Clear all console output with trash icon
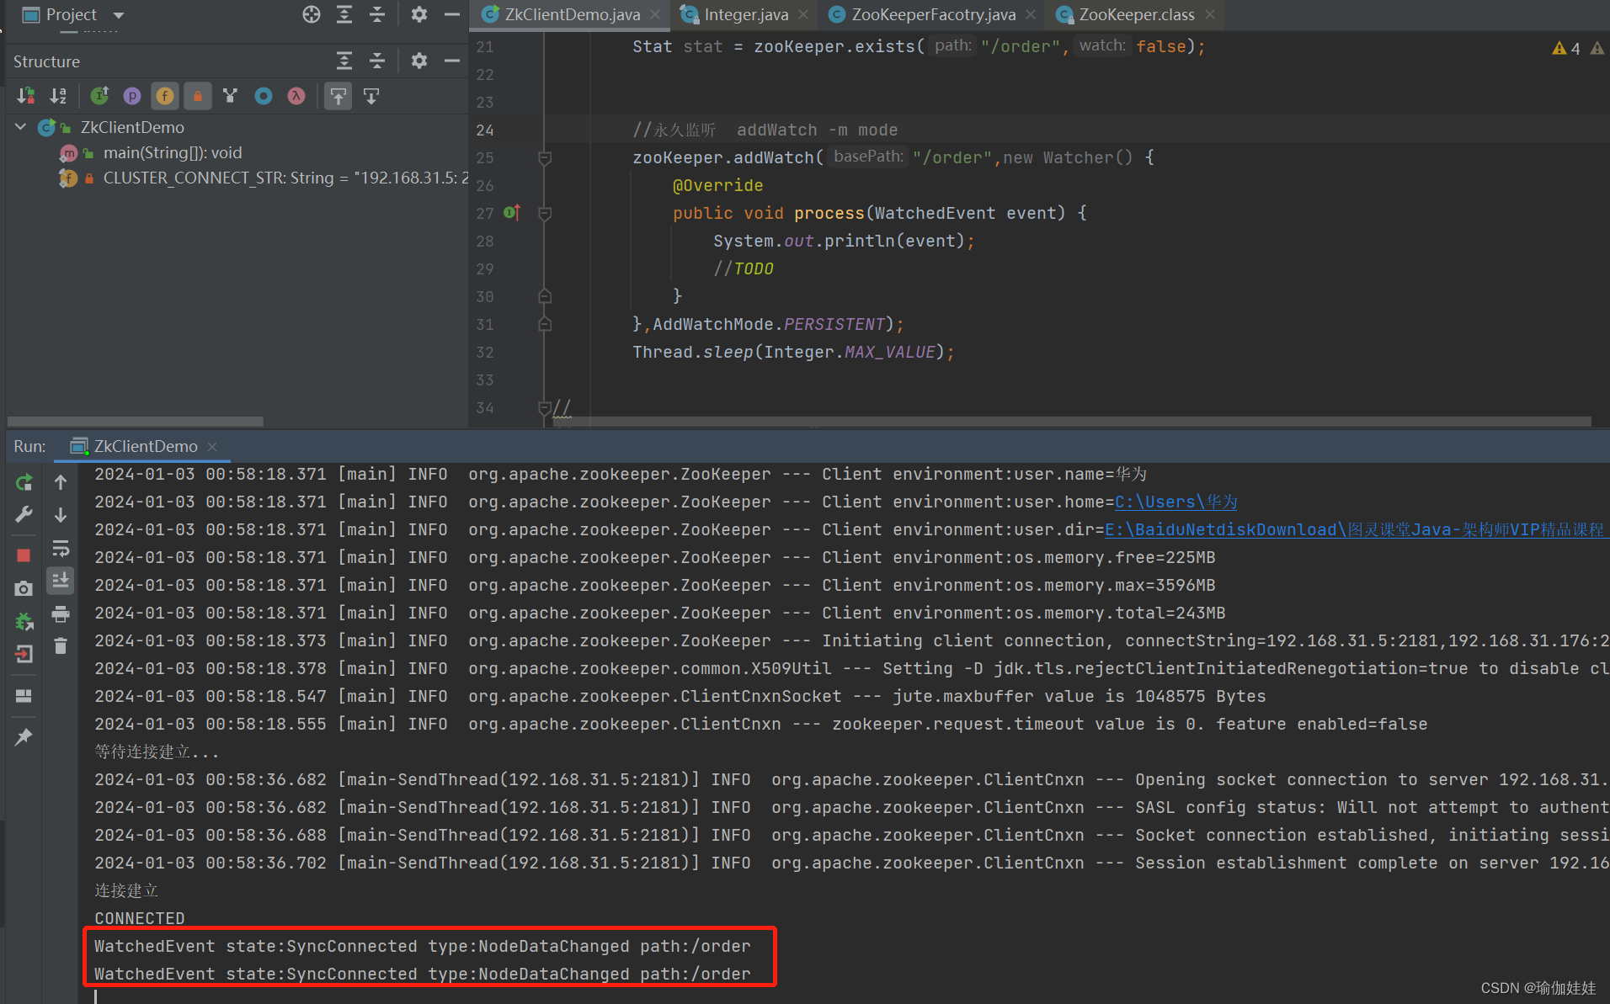The image size is (1610, 1004). (61, 645)
